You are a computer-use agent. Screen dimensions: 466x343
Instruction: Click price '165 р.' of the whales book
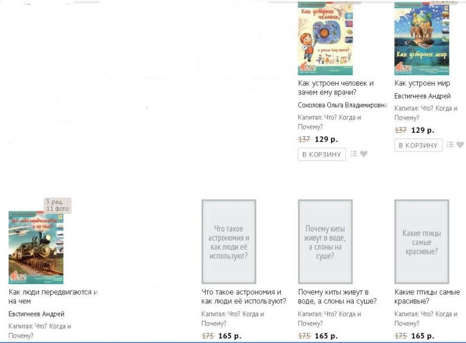click(326, 336)
